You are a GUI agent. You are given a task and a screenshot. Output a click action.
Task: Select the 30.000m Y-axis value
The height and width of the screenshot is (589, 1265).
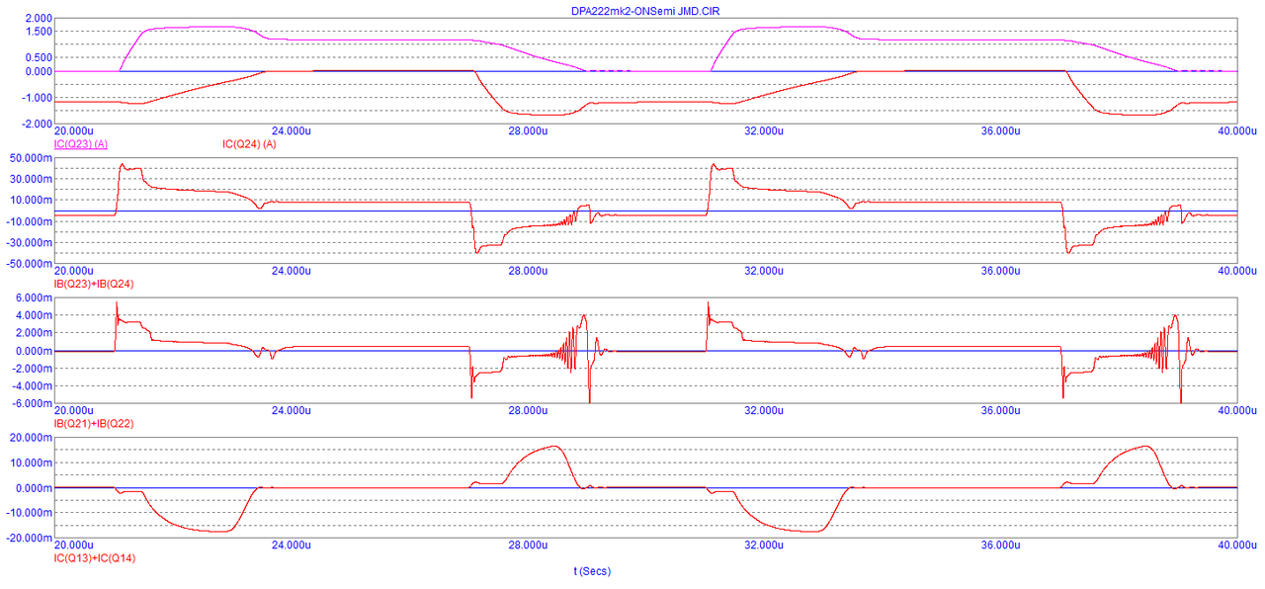coord(32,179)
